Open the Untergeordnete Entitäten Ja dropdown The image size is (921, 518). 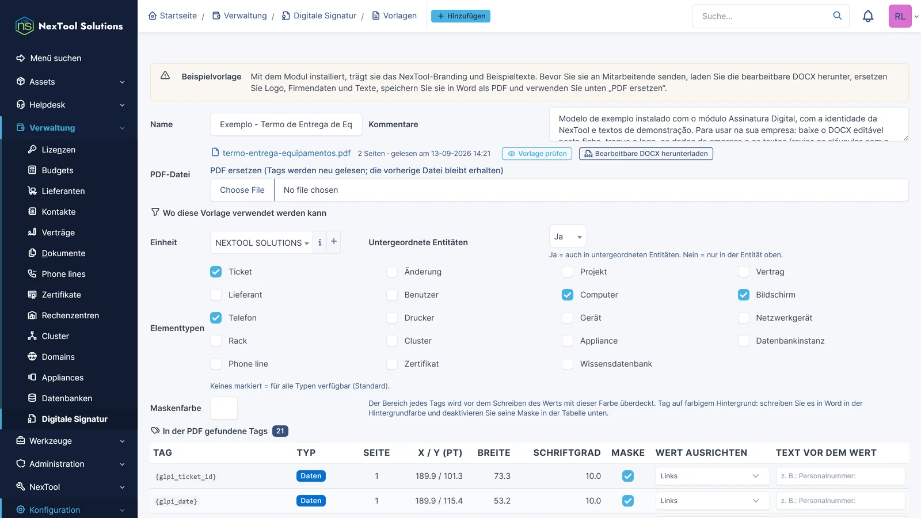568,237
